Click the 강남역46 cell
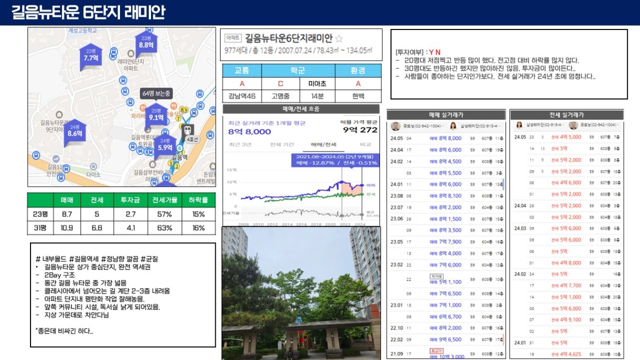Screen dimensions: 640x360 pyautogui.click(x=242, y=96)
